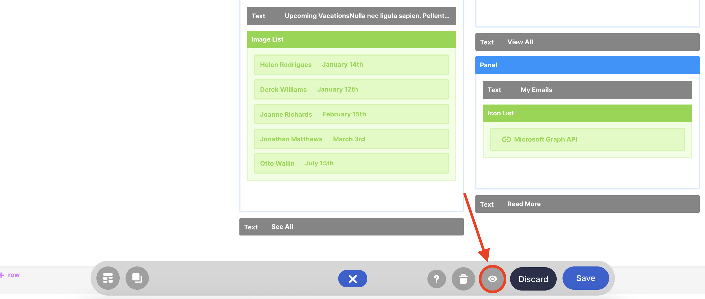
Task: Click the Microsoft Graph API link icon
Action: pos(506,139)
